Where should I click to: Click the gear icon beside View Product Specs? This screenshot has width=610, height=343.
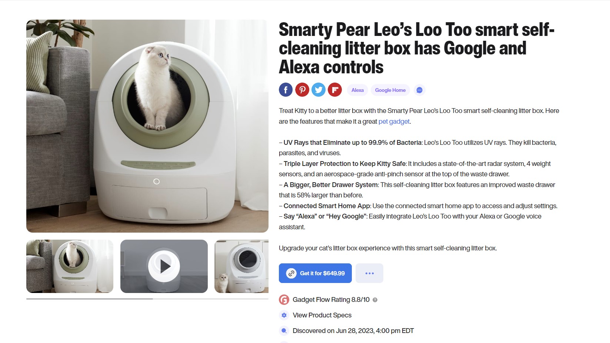(284, 315)
